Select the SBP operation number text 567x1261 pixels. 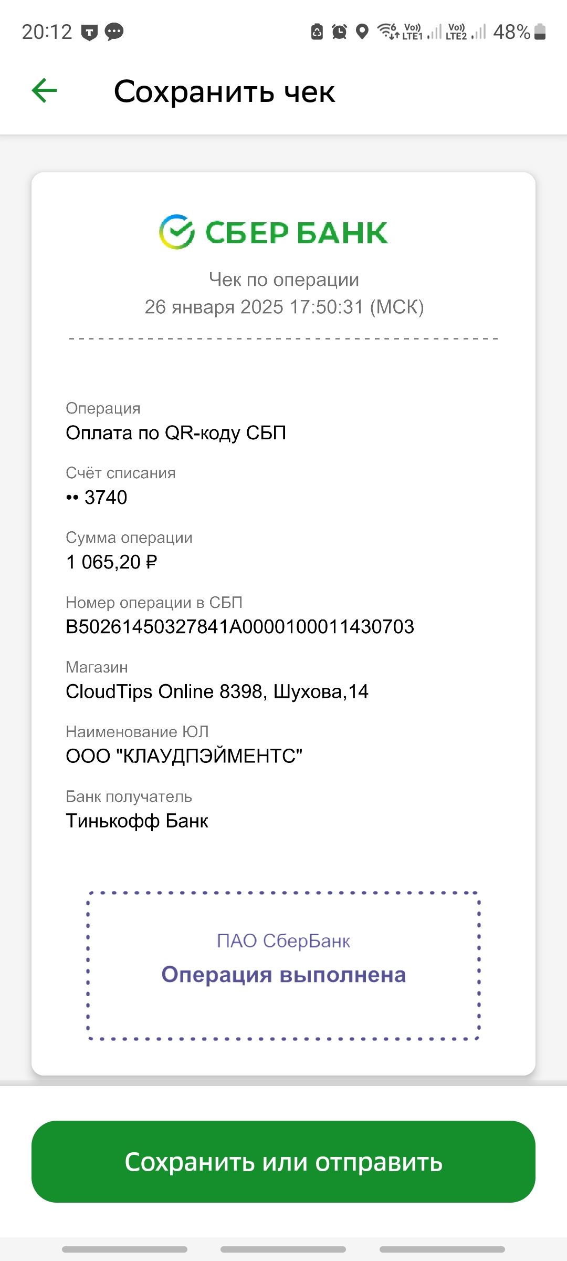[240, 627]
